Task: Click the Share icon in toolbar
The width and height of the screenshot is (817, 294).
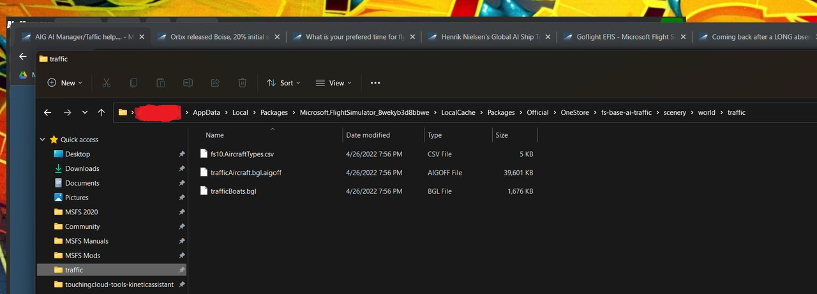Action: click(x=215, y=83)
